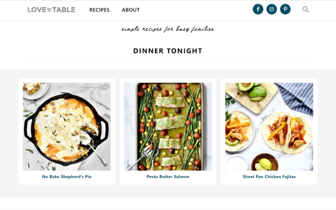Viewport: 336px width, 210px height.
Task: Open the Pinterest icon link
Action: pos(285,9)
